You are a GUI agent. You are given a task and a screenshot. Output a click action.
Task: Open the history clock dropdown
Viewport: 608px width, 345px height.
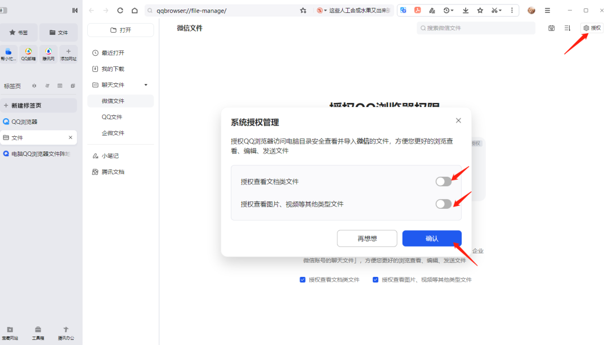tap(448, 11)
